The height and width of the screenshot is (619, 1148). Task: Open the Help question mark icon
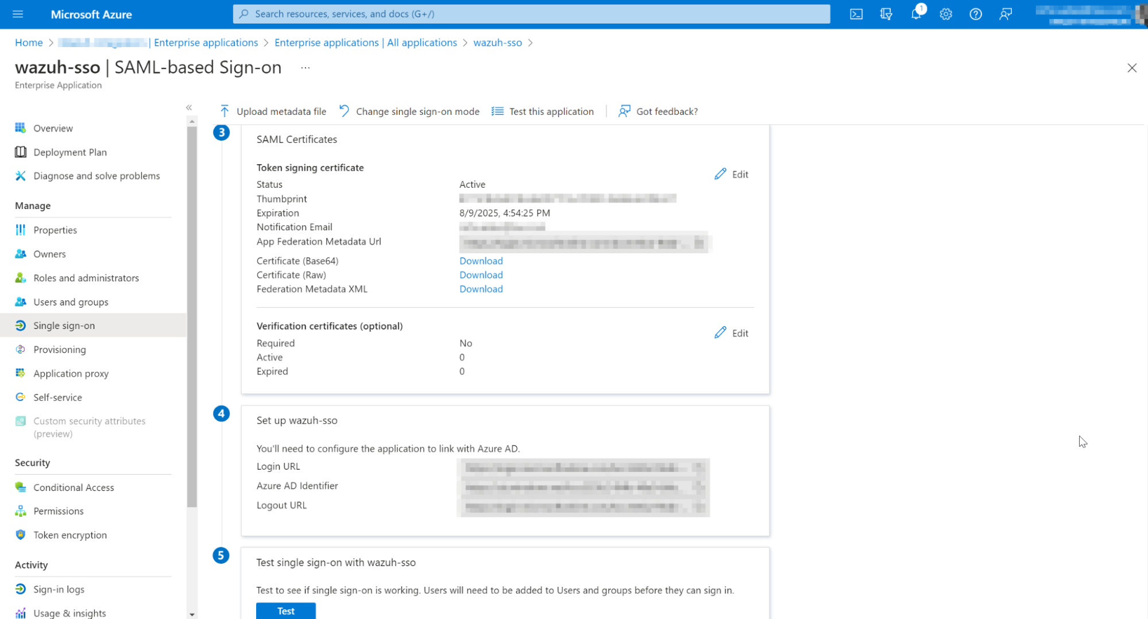(976, 14)
